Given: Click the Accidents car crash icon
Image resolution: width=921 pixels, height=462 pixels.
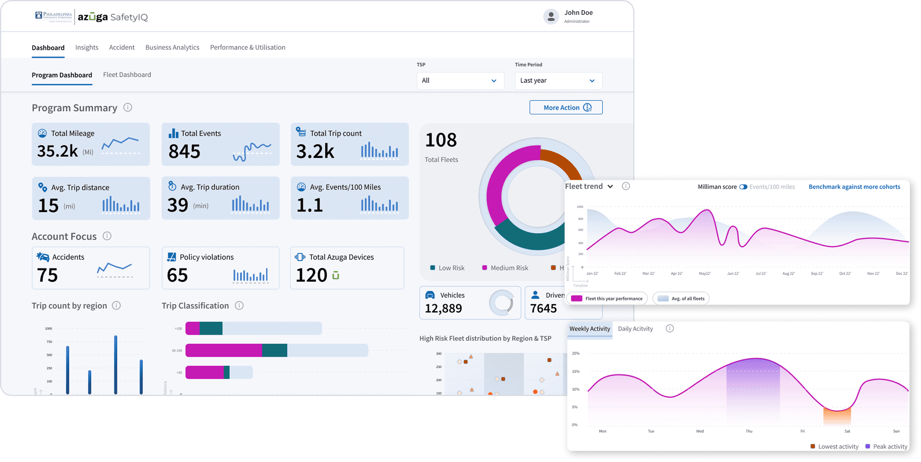Looking at the screenshot, I should coord(43,257).
